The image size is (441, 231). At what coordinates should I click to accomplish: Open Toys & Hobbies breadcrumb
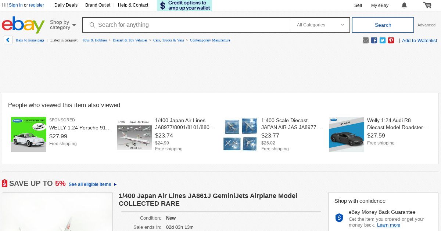tap(95, 40)
